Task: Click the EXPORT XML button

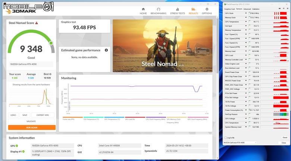Action: coord(43,115)
